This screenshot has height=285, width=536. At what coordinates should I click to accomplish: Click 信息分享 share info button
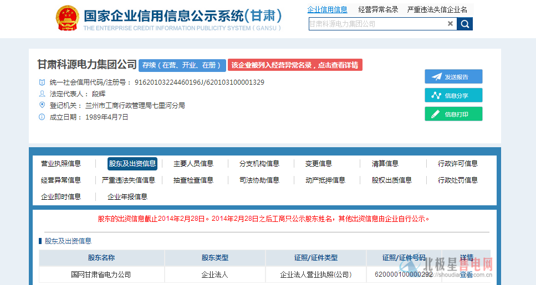[453, 95]
